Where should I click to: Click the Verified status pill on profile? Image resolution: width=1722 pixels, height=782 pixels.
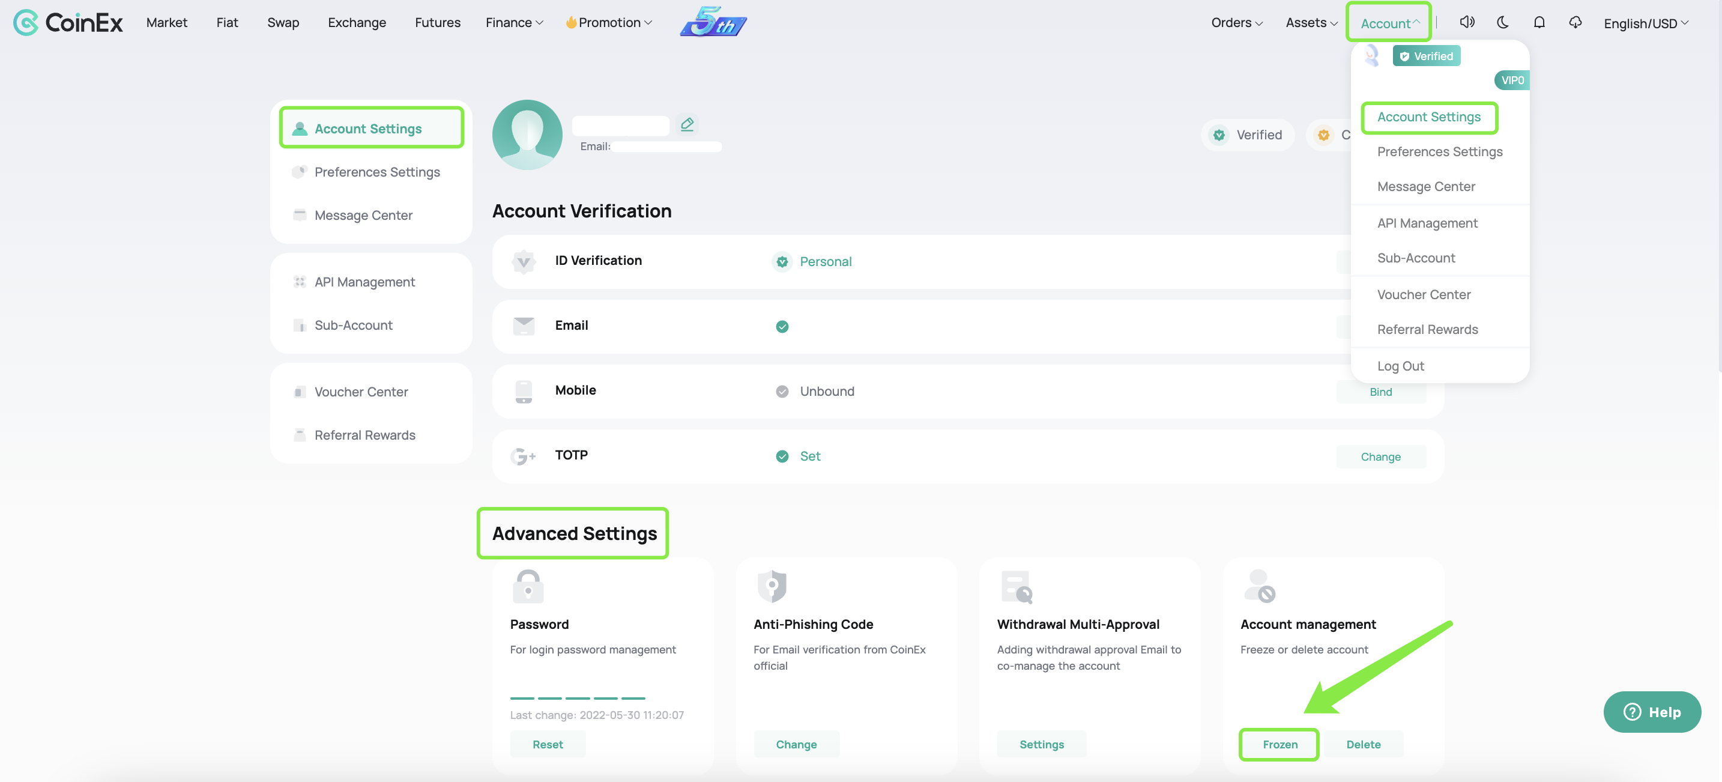(x=1248, y=135)
